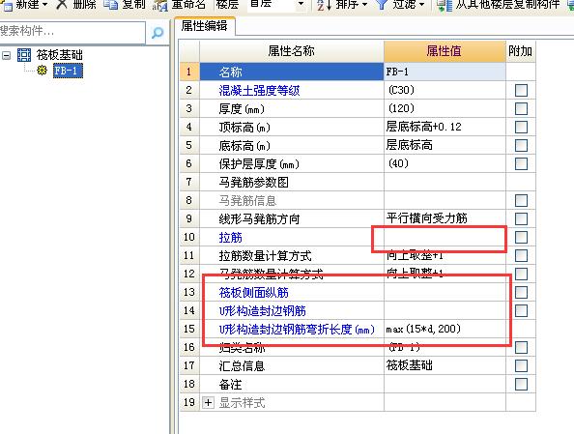Screen dimensions: 574x434
Task: Tick the 马凳筋数量计算方式 附加 checkbox
Action: 521,274
